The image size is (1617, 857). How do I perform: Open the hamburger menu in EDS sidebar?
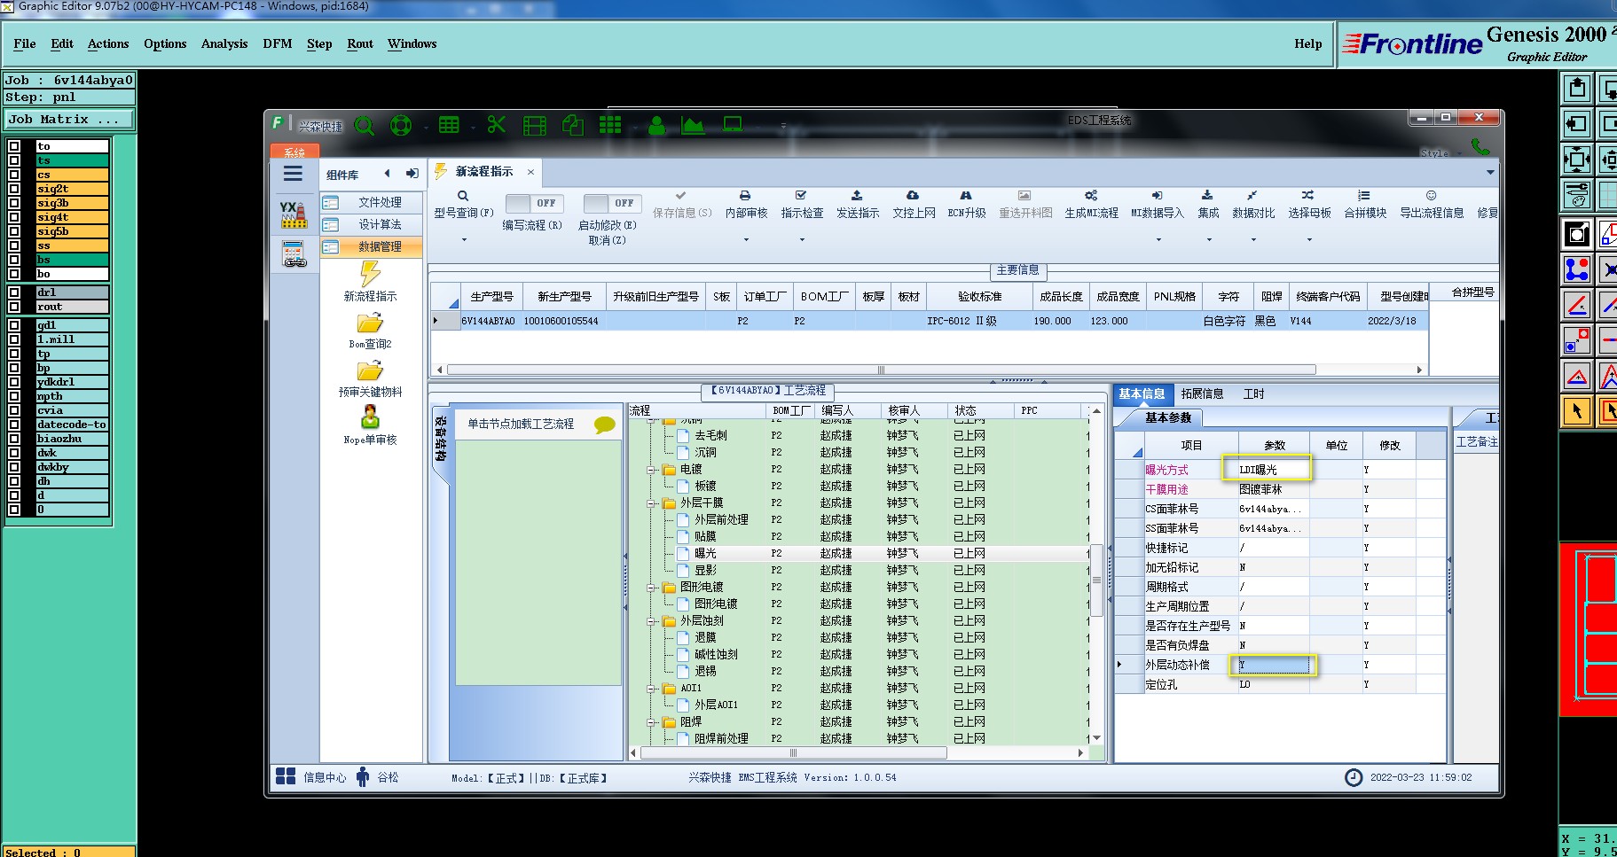pyautogui.click(x=294, y=175)
